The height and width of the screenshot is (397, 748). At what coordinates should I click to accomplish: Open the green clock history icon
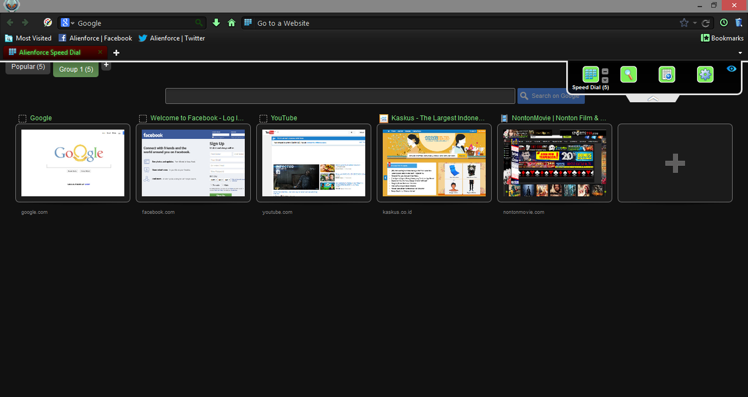pos(724,23)
